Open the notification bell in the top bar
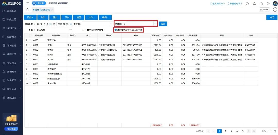278x135 pixels. coord(254,4)
